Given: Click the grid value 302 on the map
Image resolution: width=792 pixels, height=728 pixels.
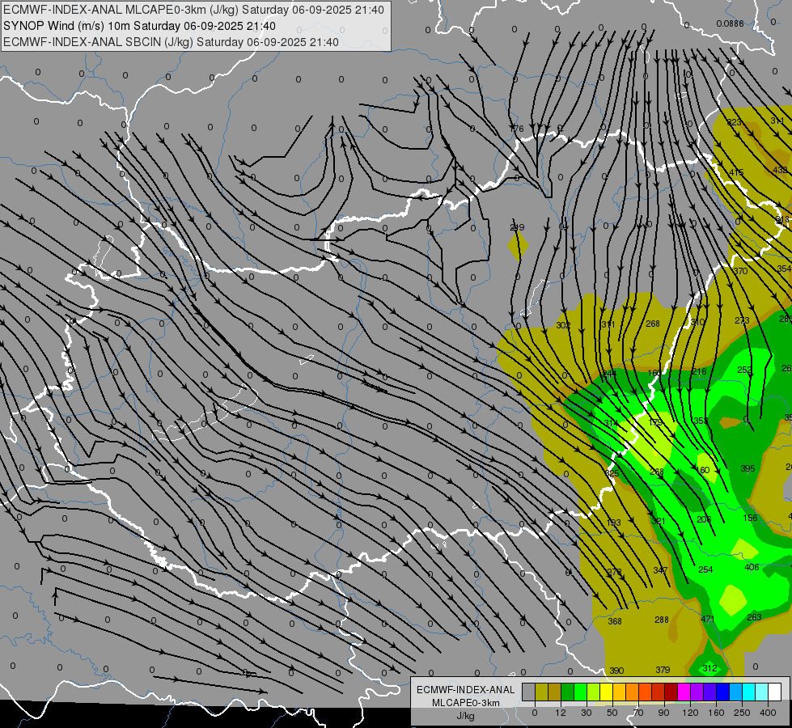Looking at the screenshot, I should coord(563,325).
